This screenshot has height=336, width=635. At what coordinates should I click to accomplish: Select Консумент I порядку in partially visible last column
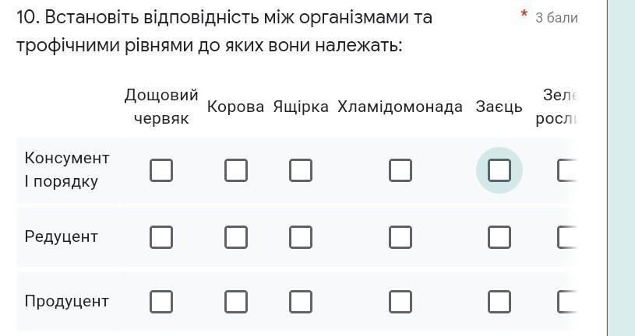tap(567, 170)
